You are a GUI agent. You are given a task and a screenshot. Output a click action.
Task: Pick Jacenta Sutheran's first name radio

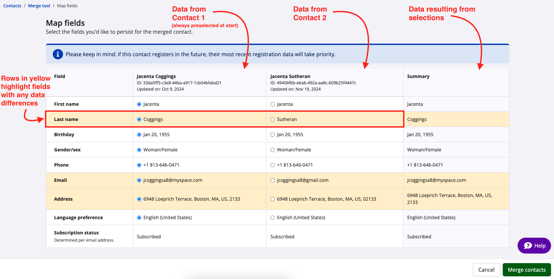[273, 104]
